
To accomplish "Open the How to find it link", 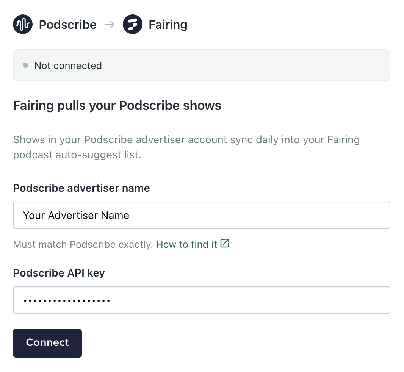I will [186, 244].
